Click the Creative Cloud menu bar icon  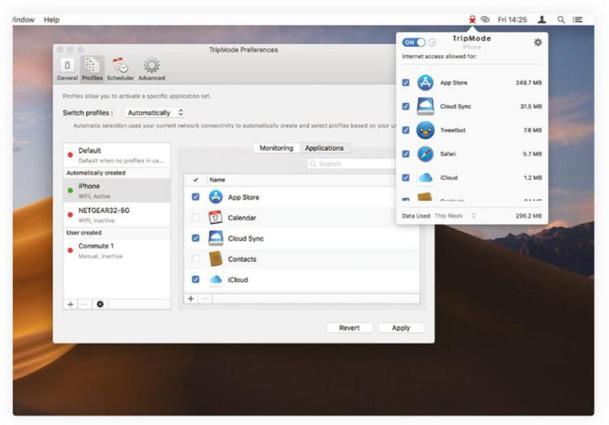pyautogui.click(x=485, y=19)
